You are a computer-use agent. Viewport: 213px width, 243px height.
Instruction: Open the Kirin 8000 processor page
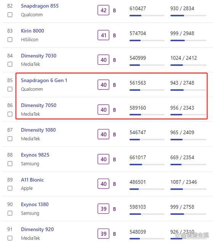(x=32, y=31)
